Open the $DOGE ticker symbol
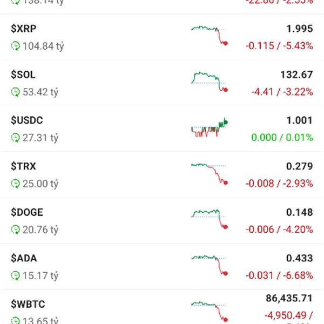Image resolution: width=324 pixels, height=324 pixels. tap(27, 212)
